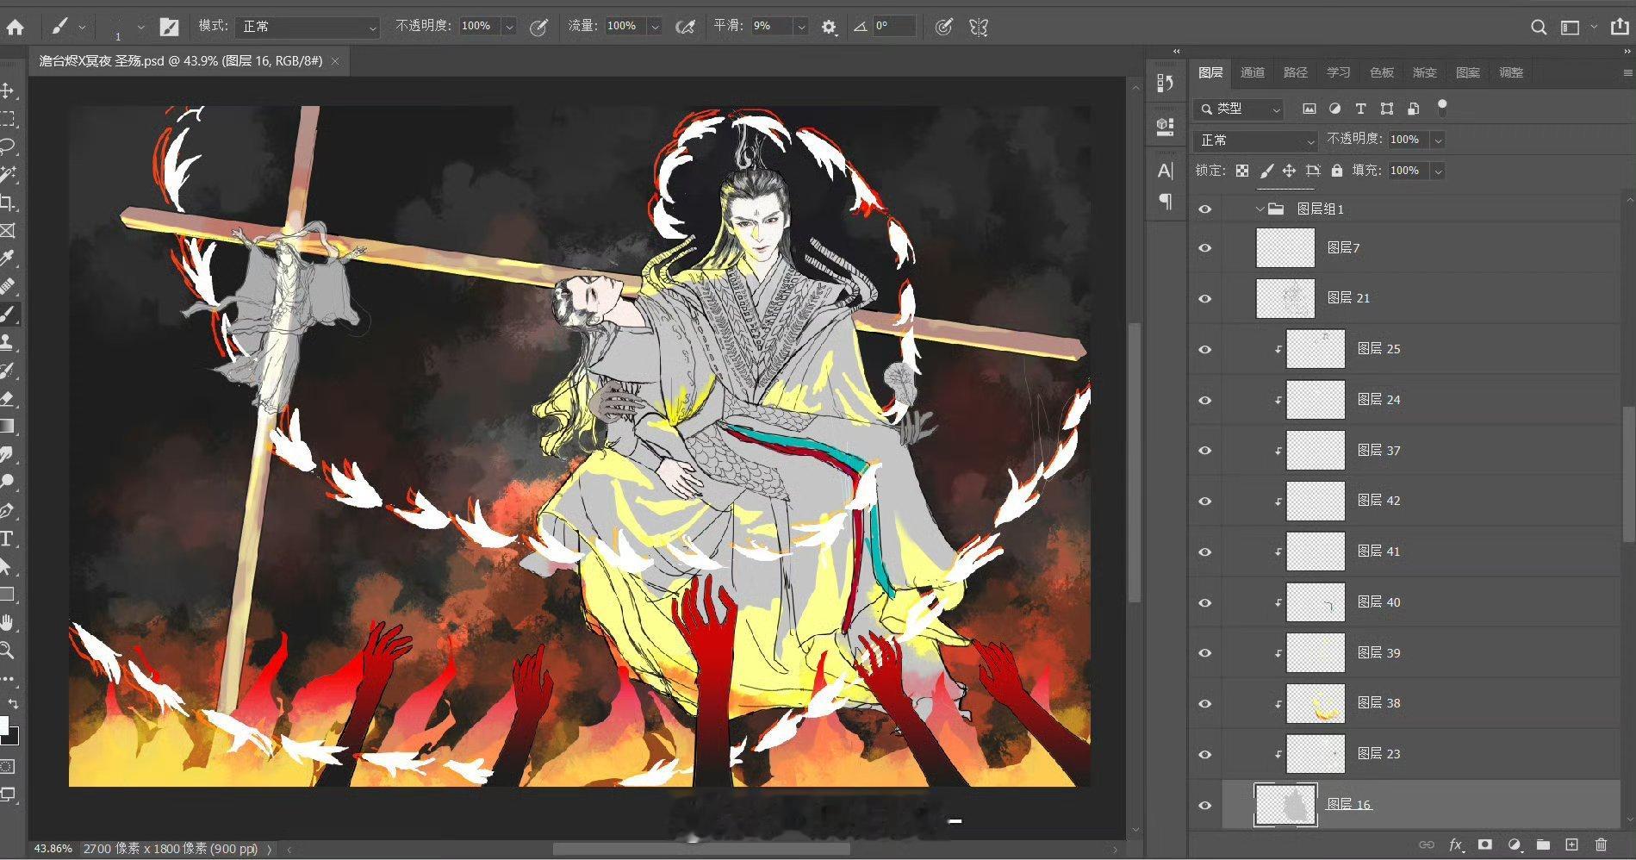
Task: Collapse the 图层组1 group arrow
Action: [1260, 209]
